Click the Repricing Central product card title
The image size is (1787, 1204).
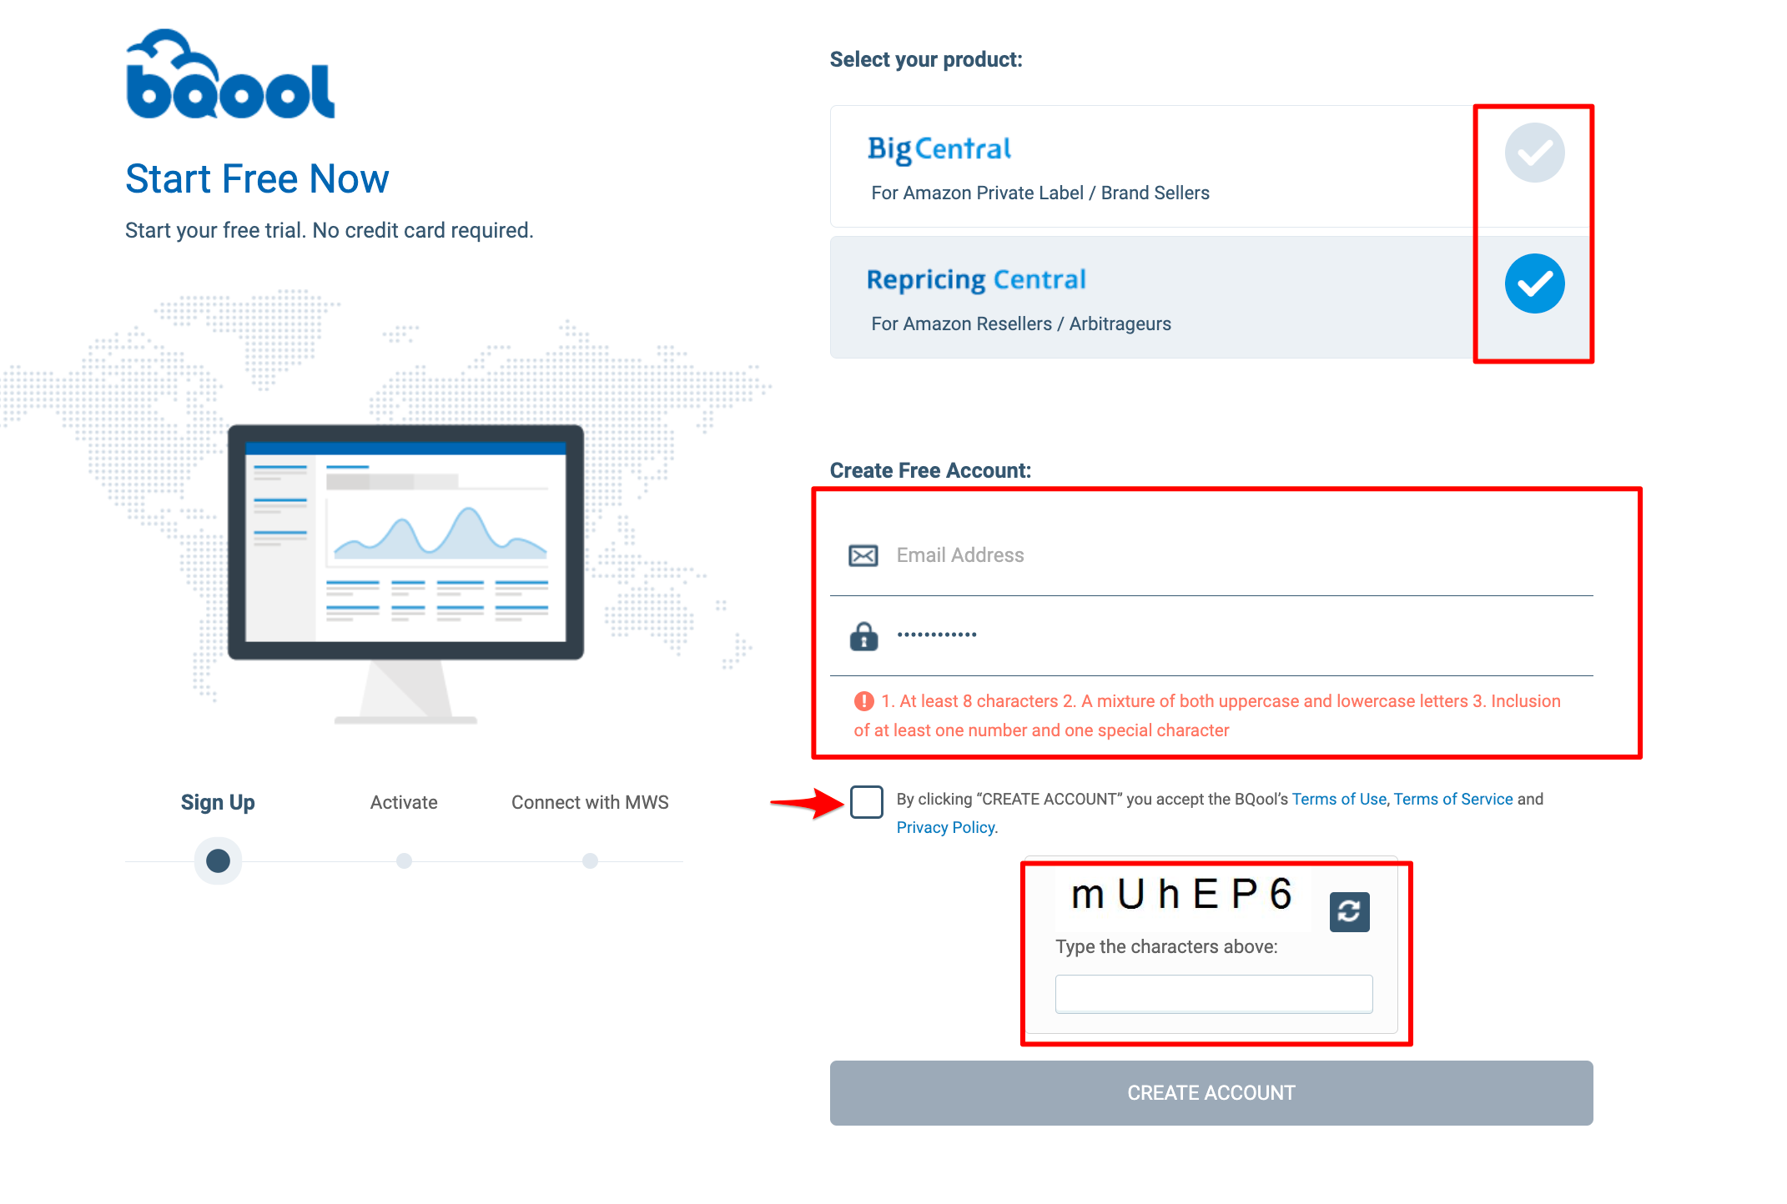click(976, 280)
